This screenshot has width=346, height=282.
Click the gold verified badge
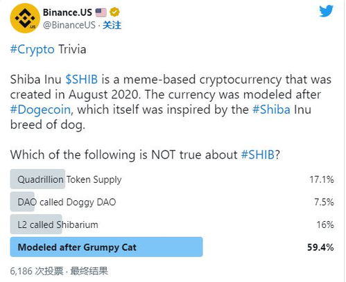coord(114,12)
